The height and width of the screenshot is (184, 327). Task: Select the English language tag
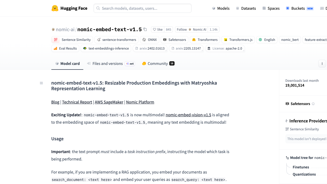(267, 40)
